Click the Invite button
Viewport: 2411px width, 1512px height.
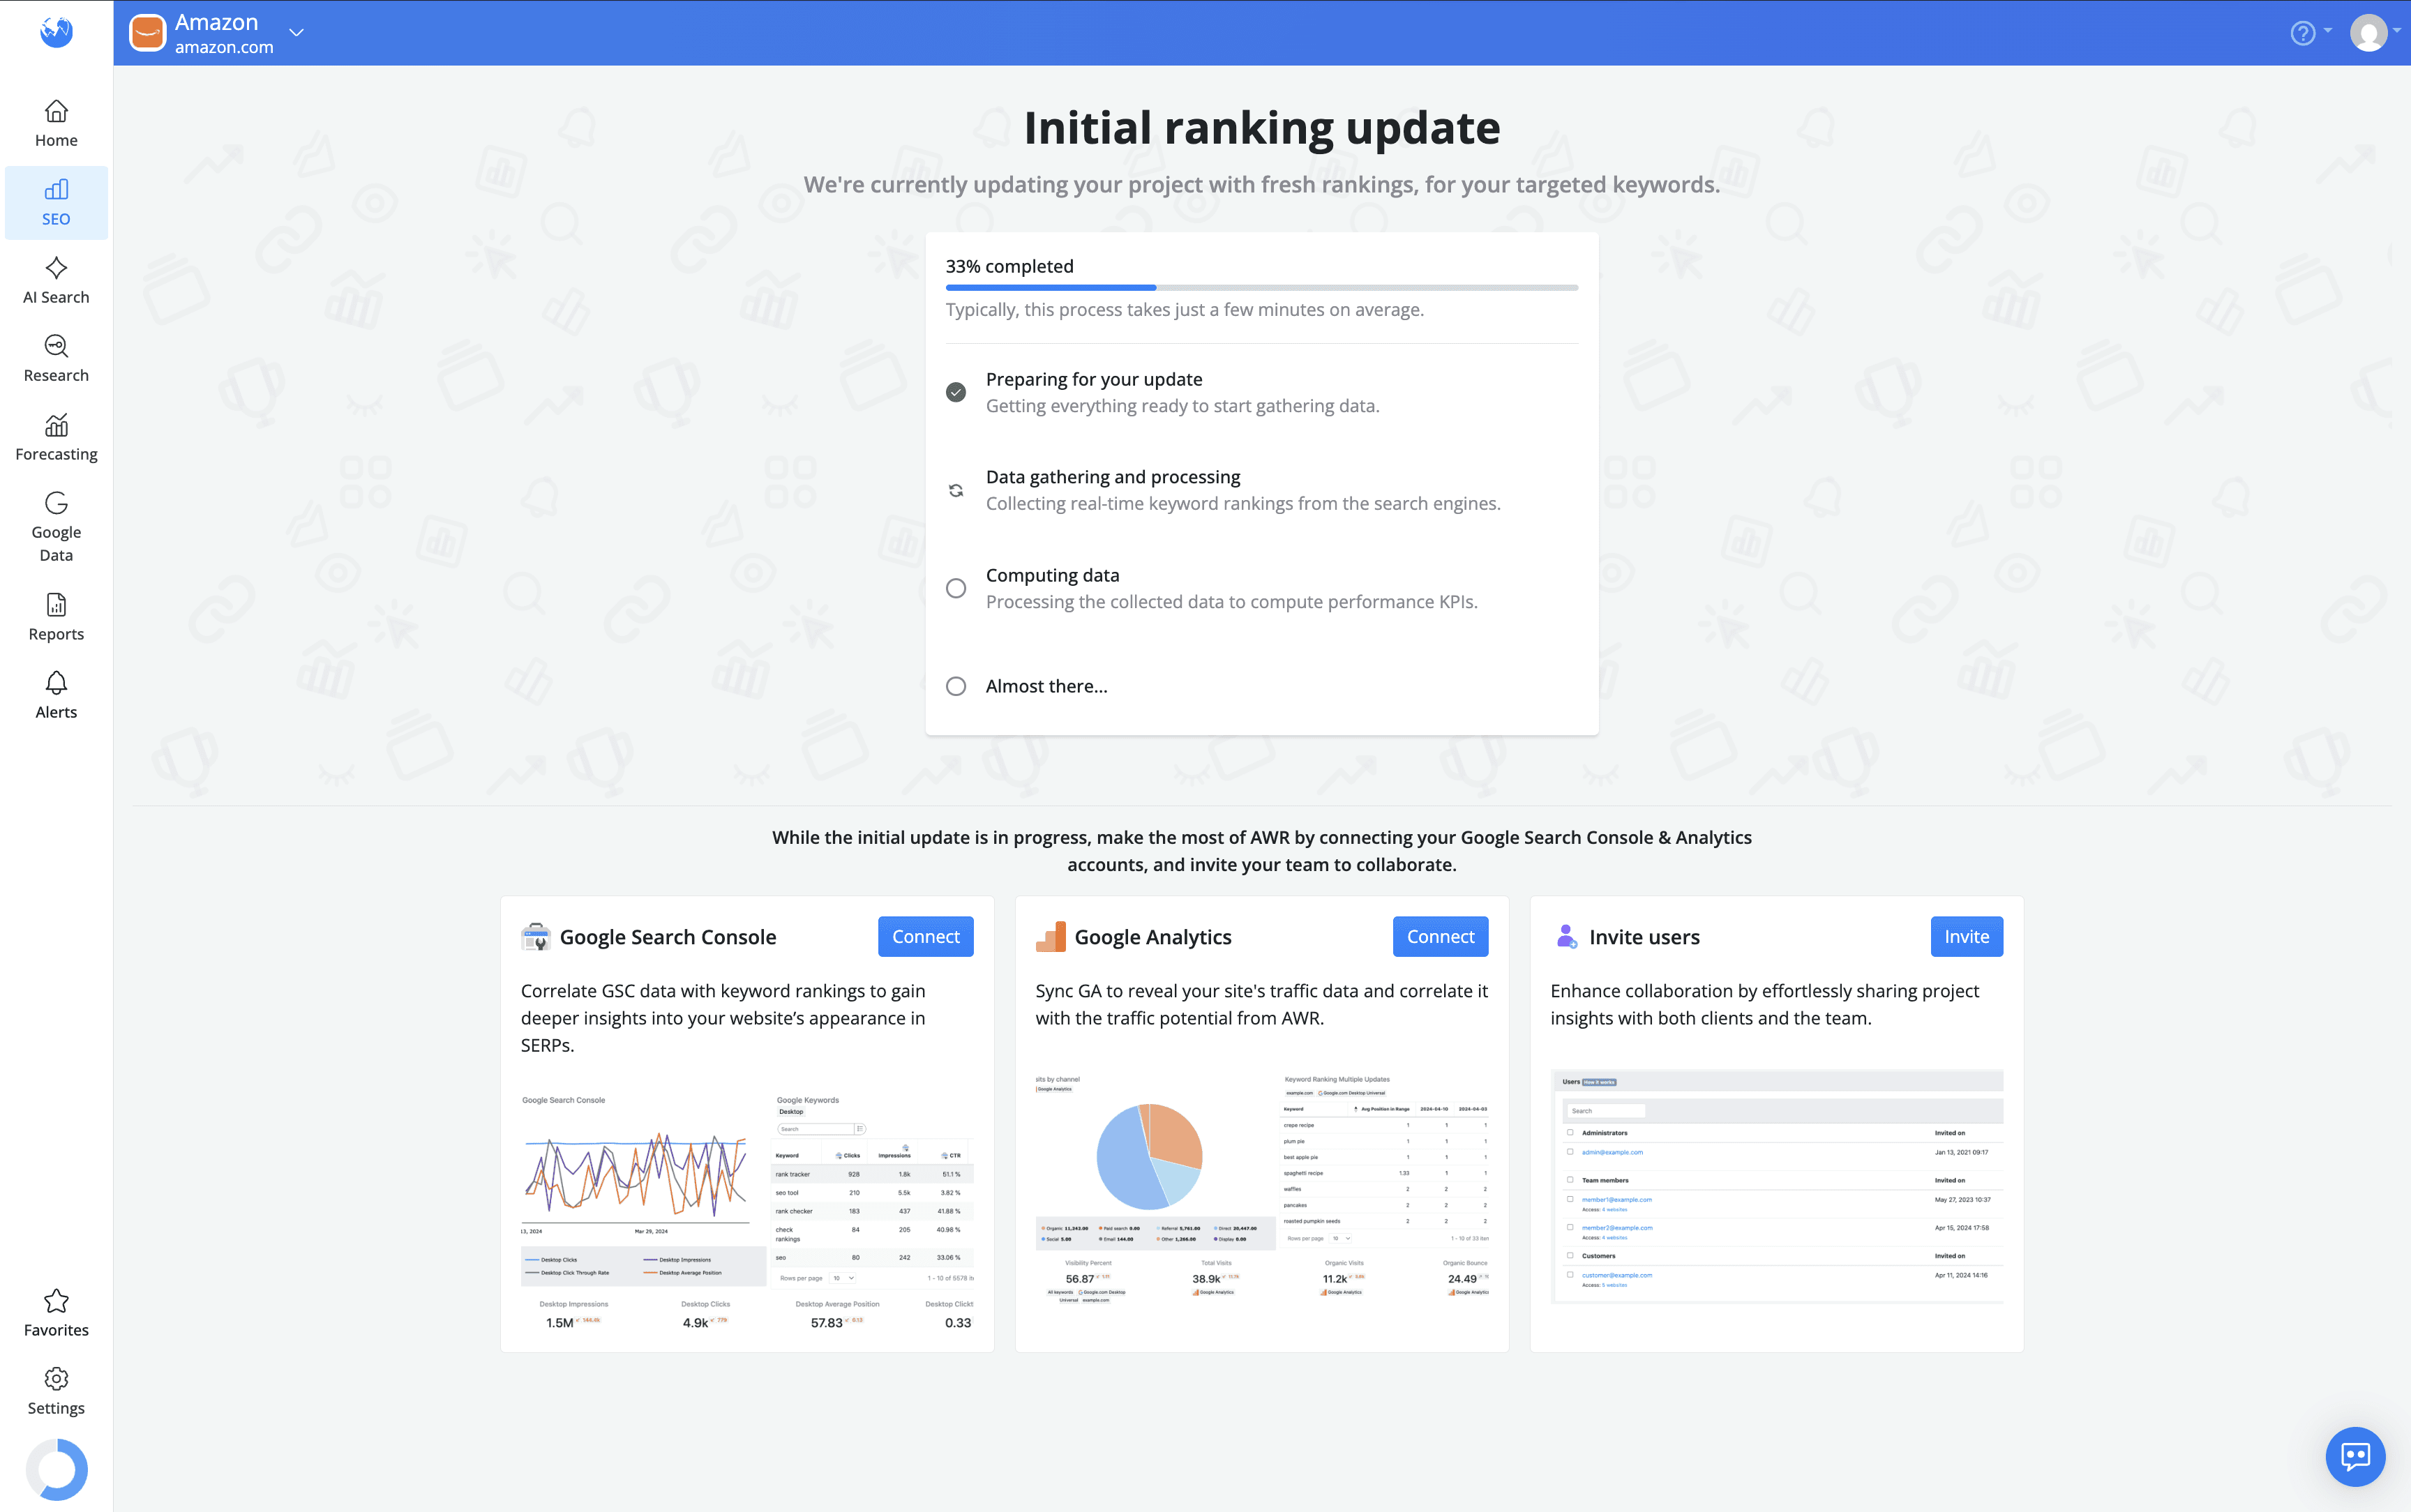(1966, 936)
